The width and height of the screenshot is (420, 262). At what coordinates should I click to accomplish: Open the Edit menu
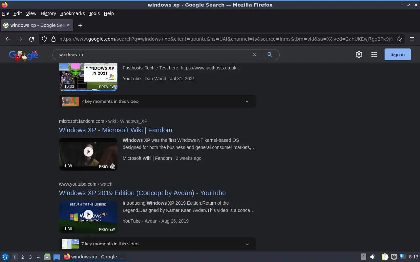pyautogui.click(x=18, y=13)
